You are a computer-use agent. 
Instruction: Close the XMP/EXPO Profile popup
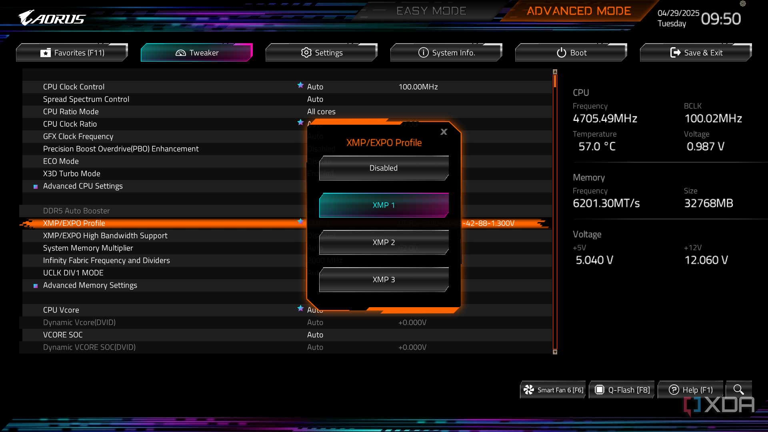pyautogui.click(x=444, y=132)
